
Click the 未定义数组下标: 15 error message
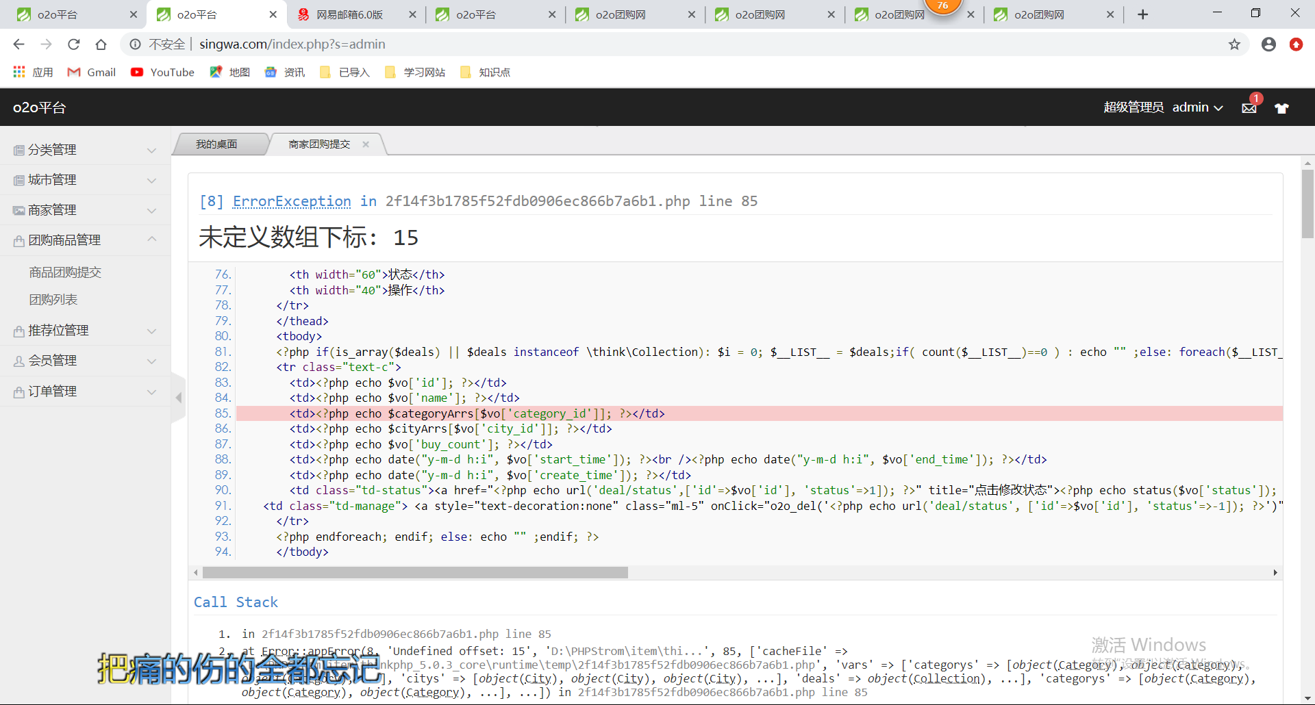[x=308, y=238]
